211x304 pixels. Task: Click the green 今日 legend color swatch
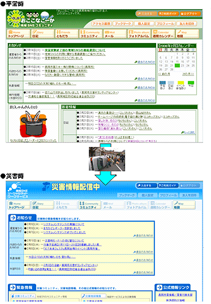[x=191, y=83]
